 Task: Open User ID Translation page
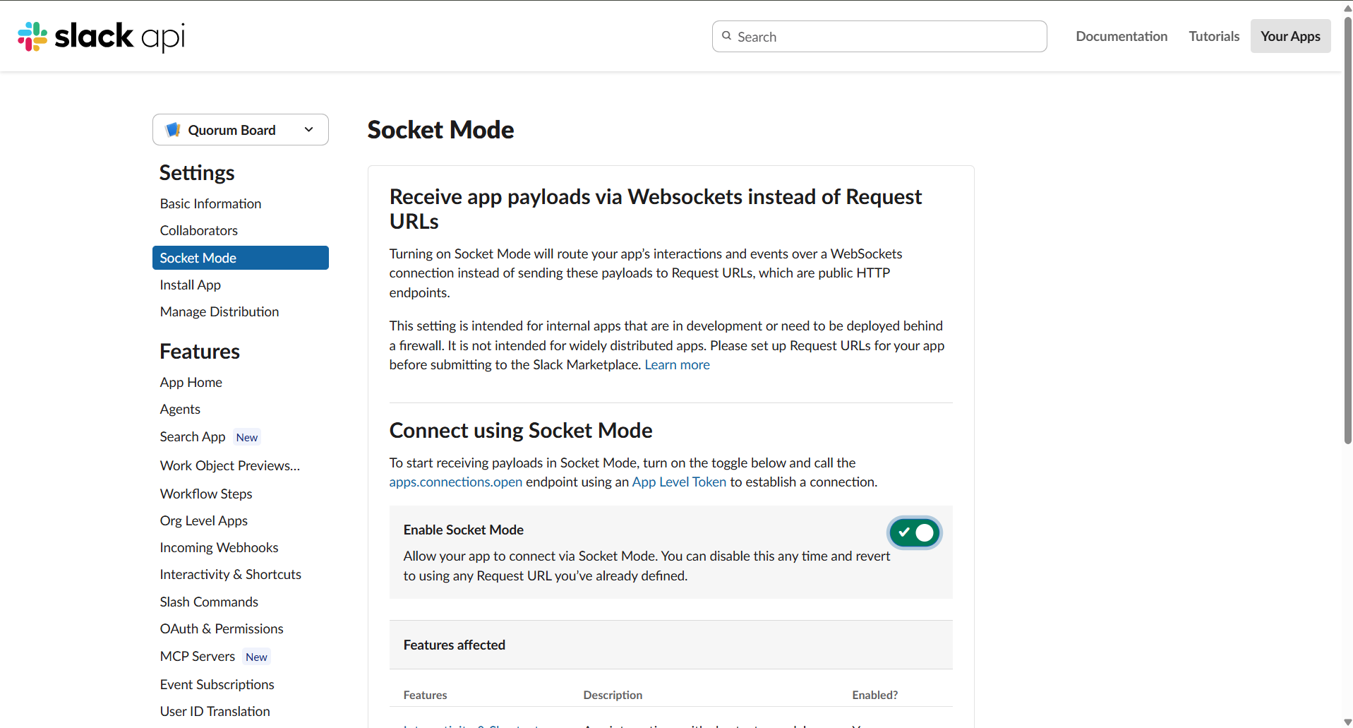[x=215, y=711]
